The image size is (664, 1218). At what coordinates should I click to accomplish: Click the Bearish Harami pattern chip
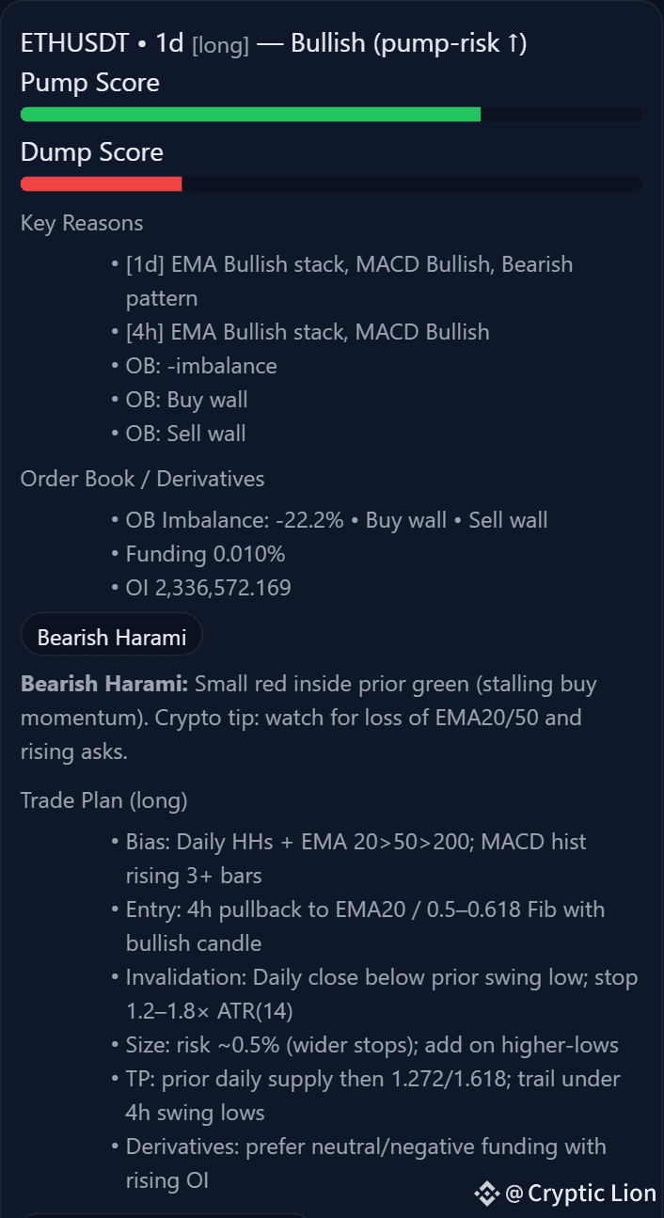[x=111, y=637]
